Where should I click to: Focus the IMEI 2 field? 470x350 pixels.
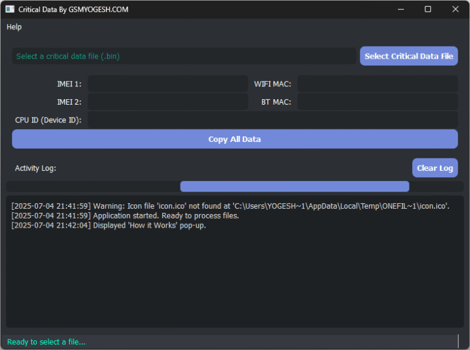[166, 102]
